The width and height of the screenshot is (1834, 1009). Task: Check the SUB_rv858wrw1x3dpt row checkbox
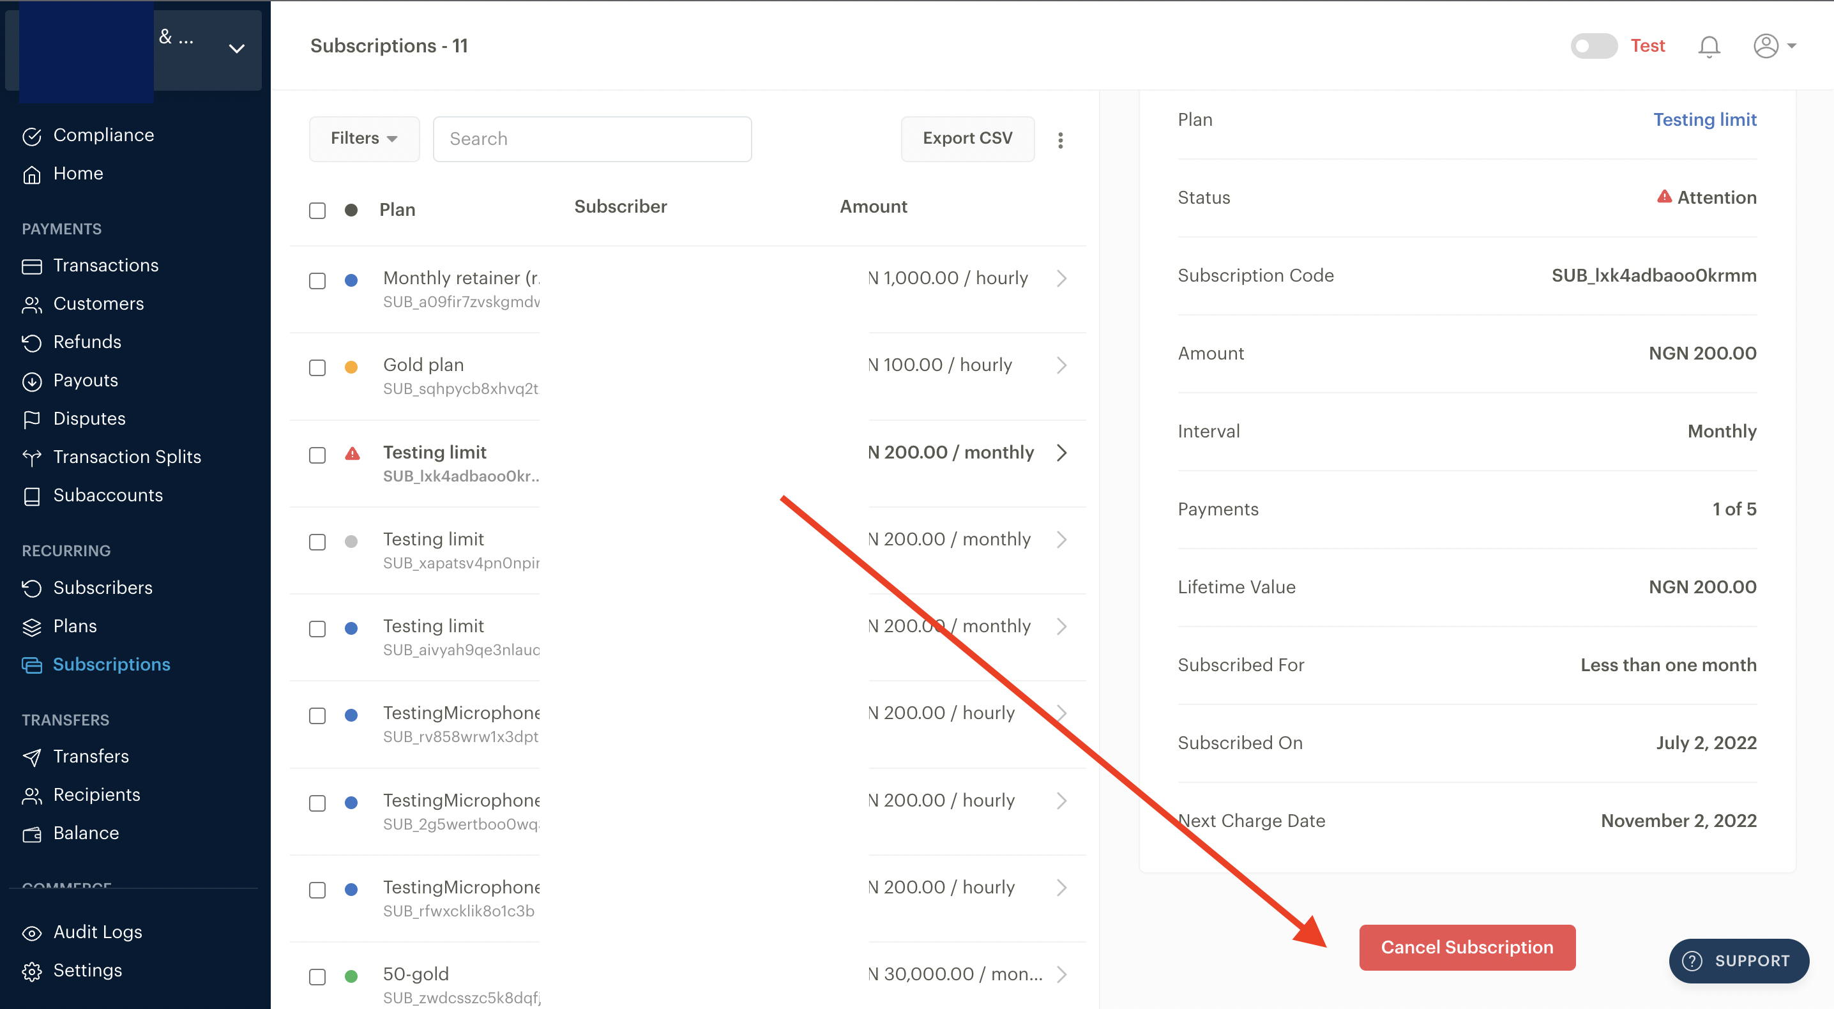click(317, 717)
